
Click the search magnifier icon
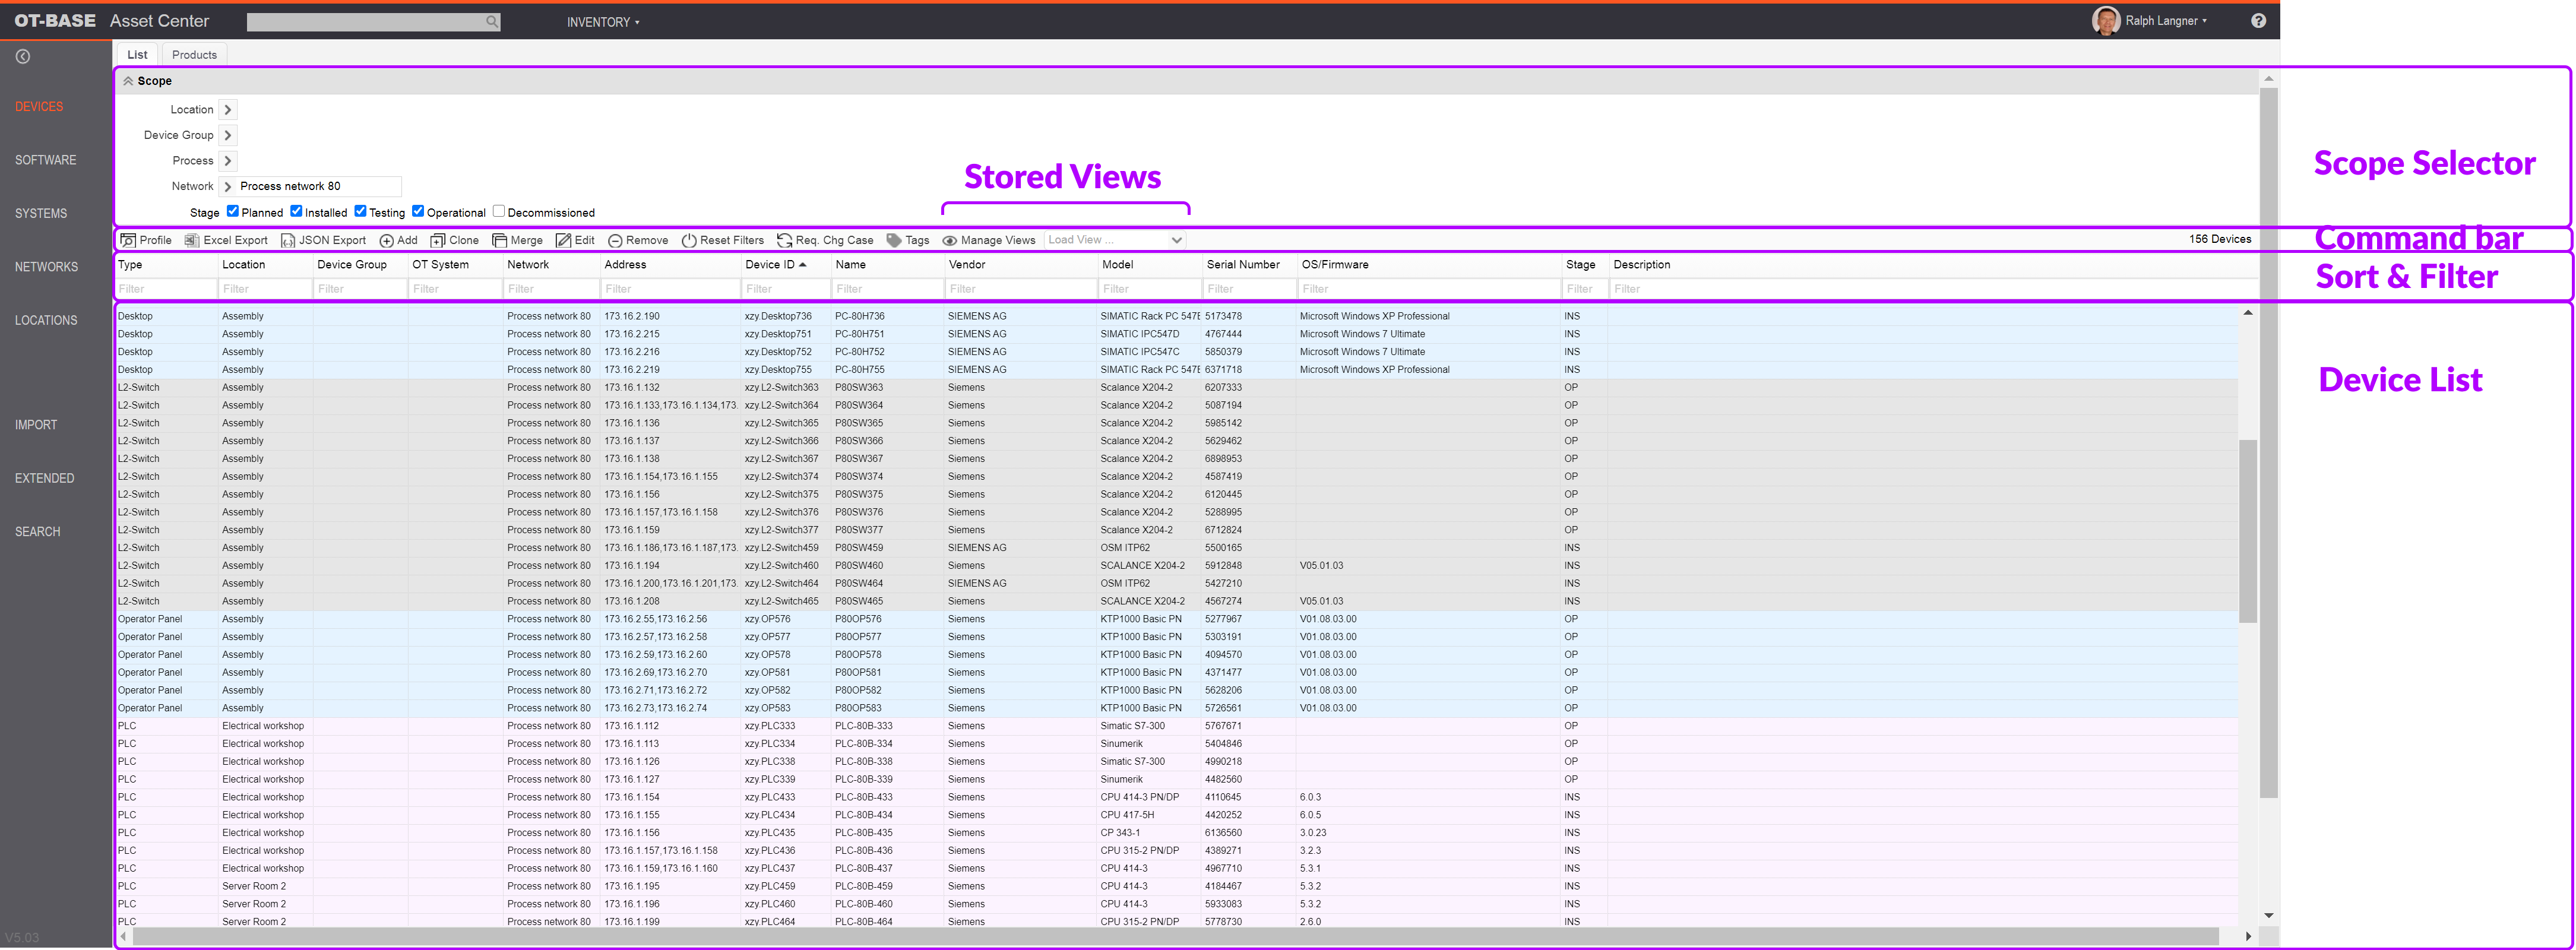[x=491, y=21]
